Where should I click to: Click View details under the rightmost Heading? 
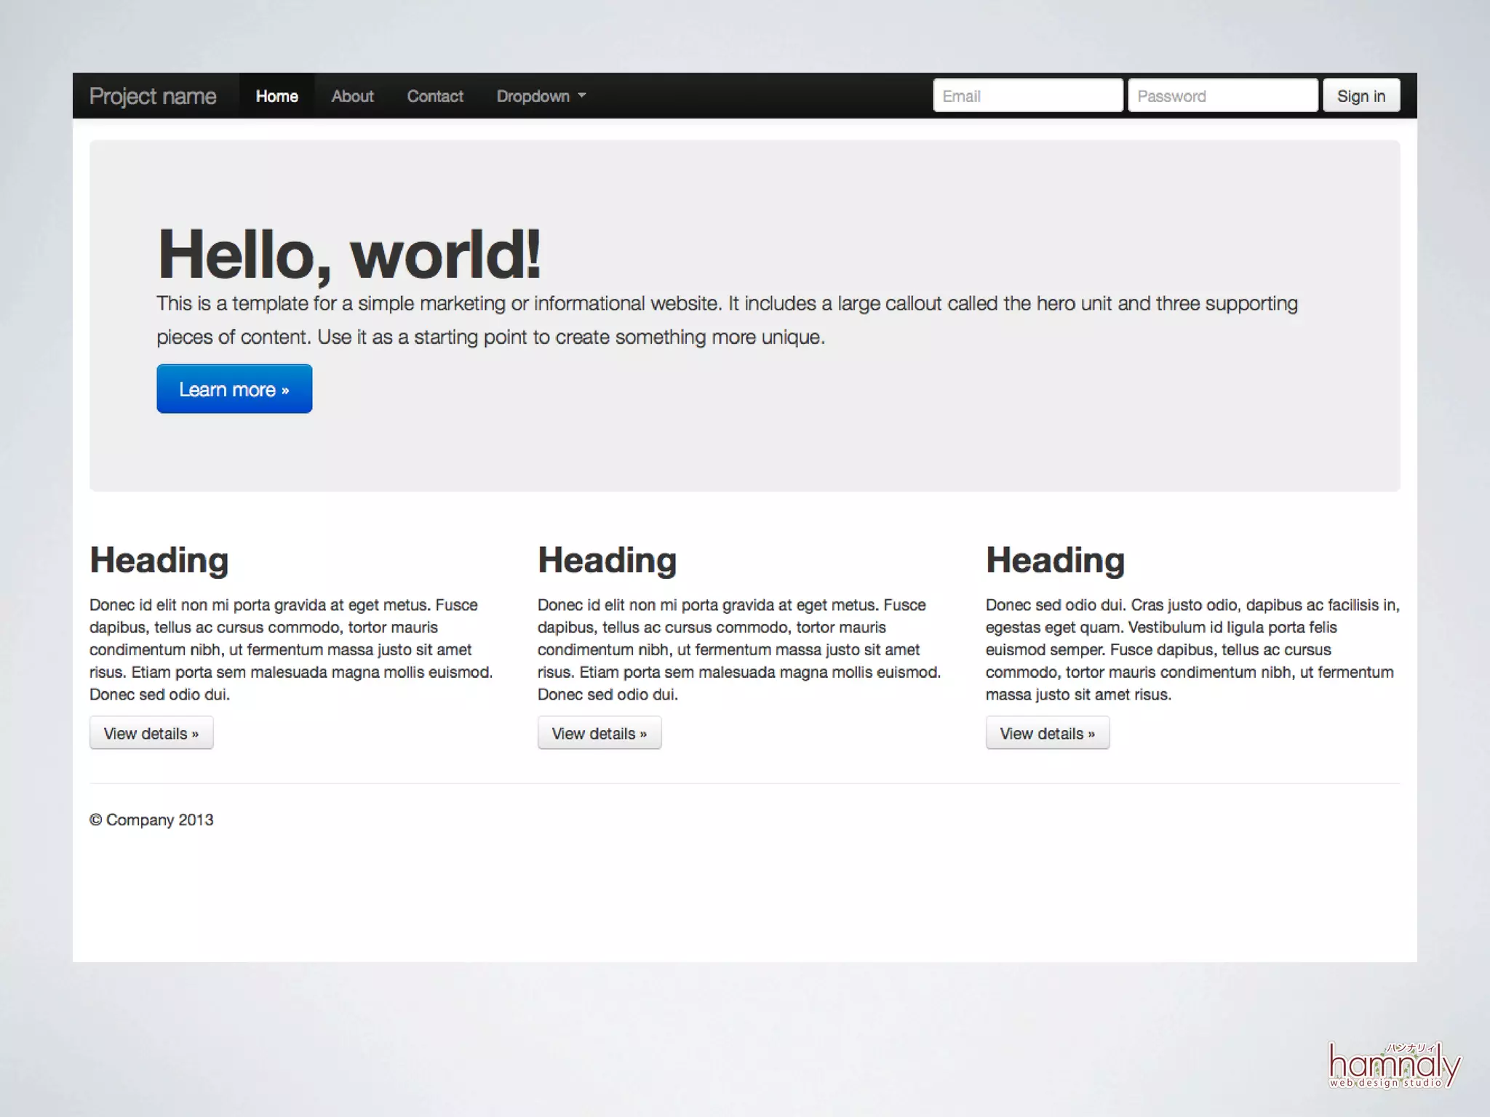[1048, 733]
